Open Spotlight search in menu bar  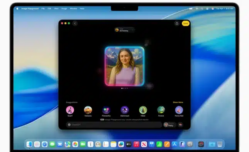[202, 8]
